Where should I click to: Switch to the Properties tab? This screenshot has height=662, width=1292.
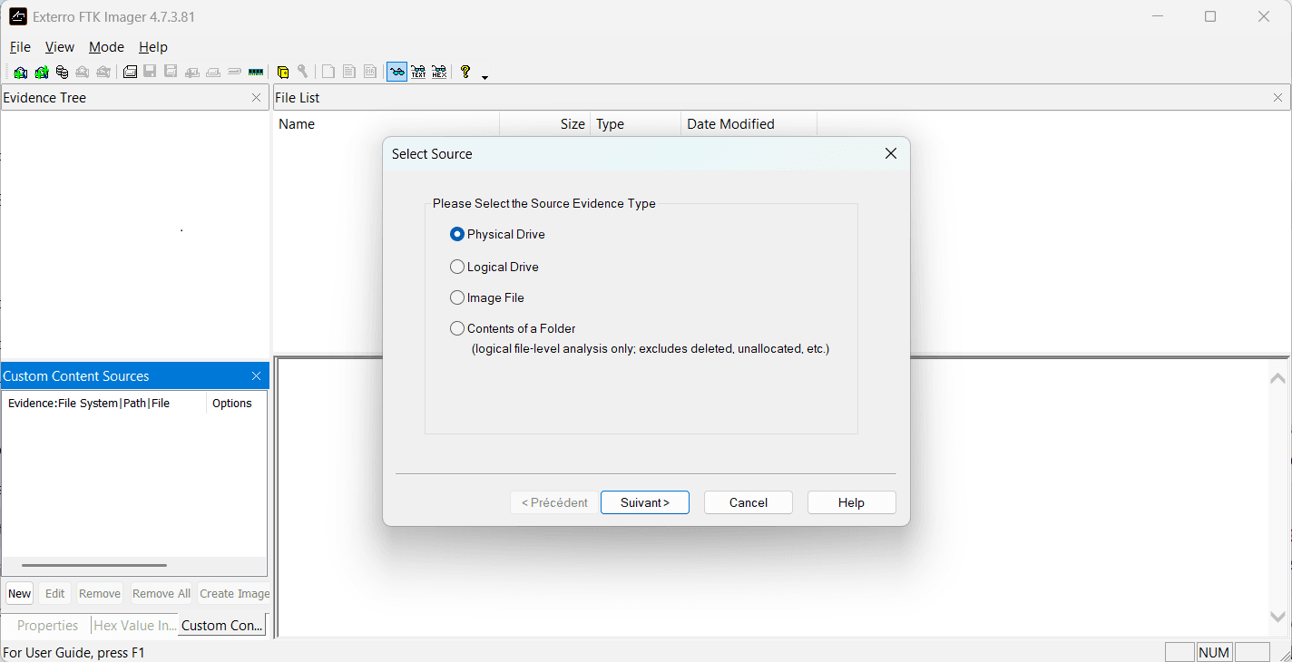pyautogui.click(x=47, y=625)
